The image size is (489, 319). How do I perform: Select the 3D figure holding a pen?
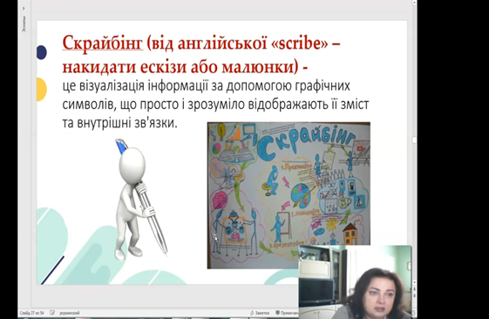tap(140, 200)
